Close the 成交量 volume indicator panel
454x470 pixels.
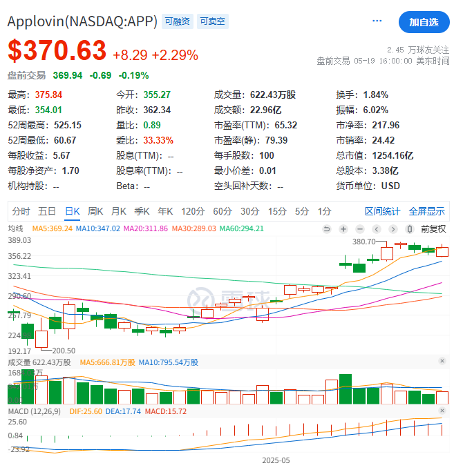tap(442, 361)
